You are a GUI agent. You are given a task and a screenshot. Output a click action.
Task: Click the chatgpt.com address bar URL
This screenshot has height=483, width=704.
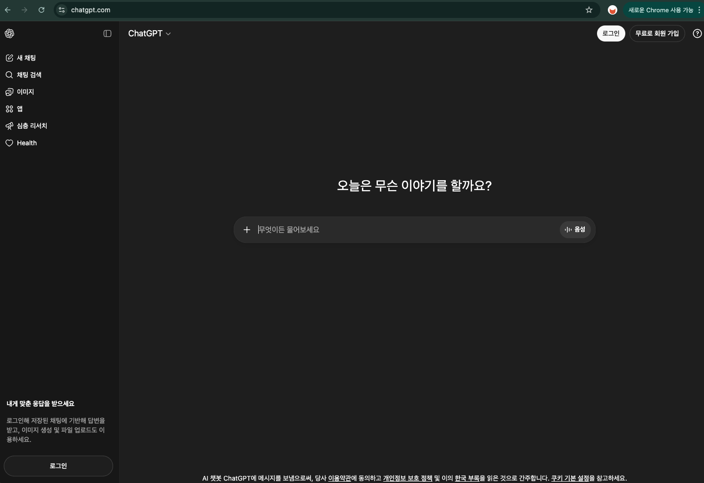click(x=90, y=10)
